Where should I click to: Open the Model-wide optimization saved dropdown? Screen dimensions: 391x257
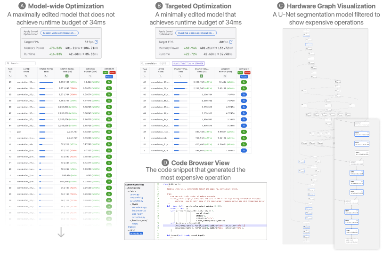point(60,33)
